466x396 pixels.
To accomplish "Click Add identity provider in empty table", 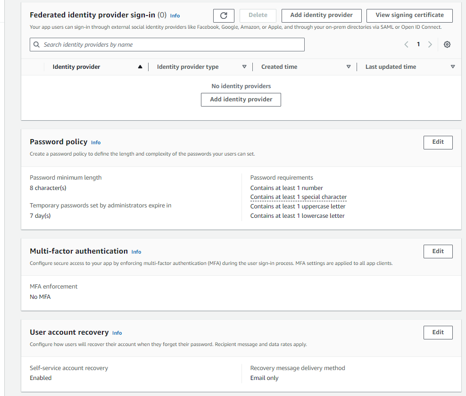I will click(241, 99).
